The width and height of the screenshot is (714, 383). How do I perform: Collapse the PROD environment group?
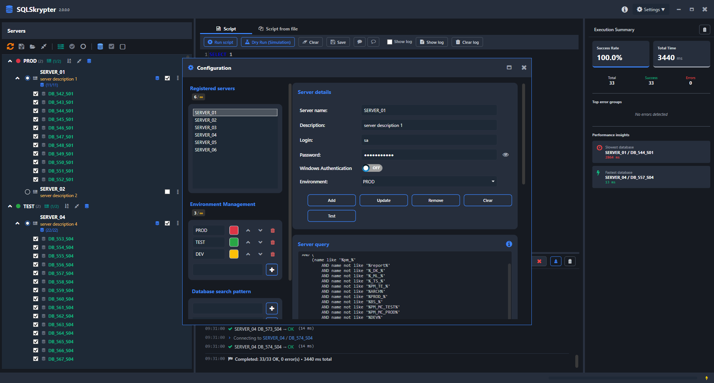tap(10, 61)
